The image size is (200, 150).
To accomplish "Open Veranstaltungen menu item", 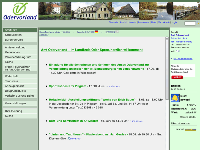I will (20, 103).
